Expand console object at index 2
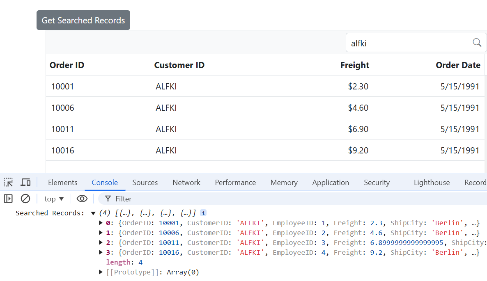 tap(101, 243)
